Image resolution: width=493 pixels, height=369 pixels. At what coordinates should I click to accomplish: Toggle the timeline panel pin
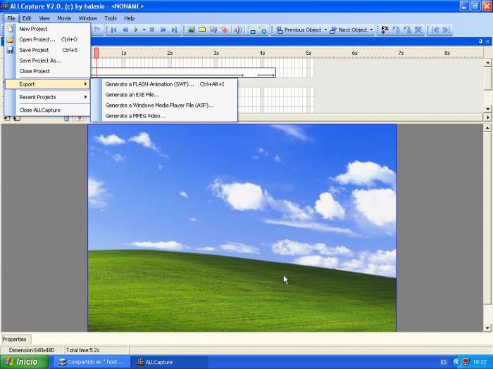[x=480, y=41]
